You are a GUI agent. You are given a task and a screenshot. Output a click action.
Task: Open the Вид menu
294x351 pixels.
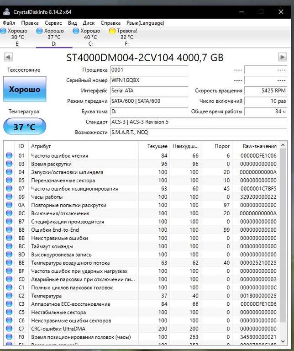(73, 23)
